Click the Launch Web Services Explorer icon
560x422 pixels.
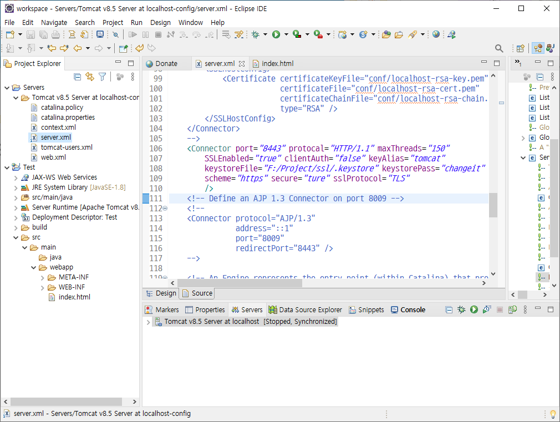click(x=452, y=35)
